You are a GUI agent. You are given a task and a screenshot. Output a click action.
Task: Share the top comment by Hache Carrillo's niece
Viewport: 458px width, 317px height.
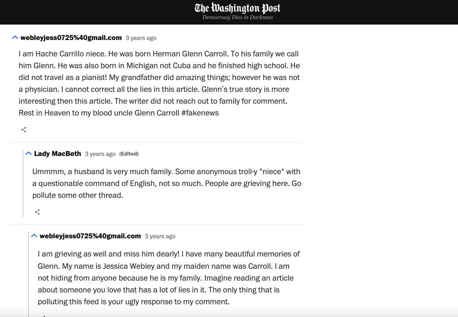click(x=24, y=130)
